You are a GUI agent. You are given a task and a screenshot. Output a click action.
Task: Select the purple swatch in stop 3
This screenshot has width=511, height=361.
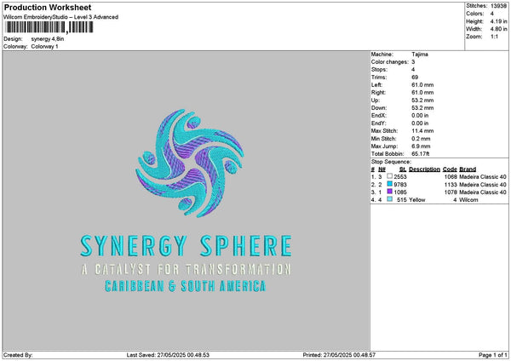(x=390, y=192)
